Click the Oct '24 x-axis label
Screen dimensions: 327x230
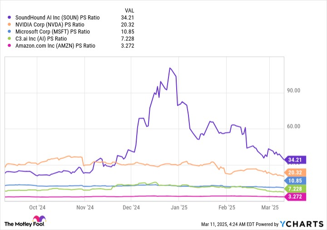(x=37, y=207)
